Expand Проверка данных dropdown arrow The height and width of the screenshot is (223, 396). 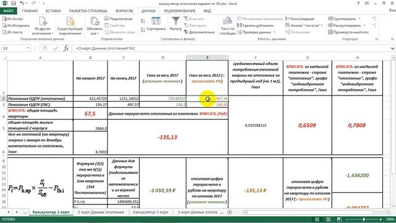pyautogui.click(x=275, y=32)
